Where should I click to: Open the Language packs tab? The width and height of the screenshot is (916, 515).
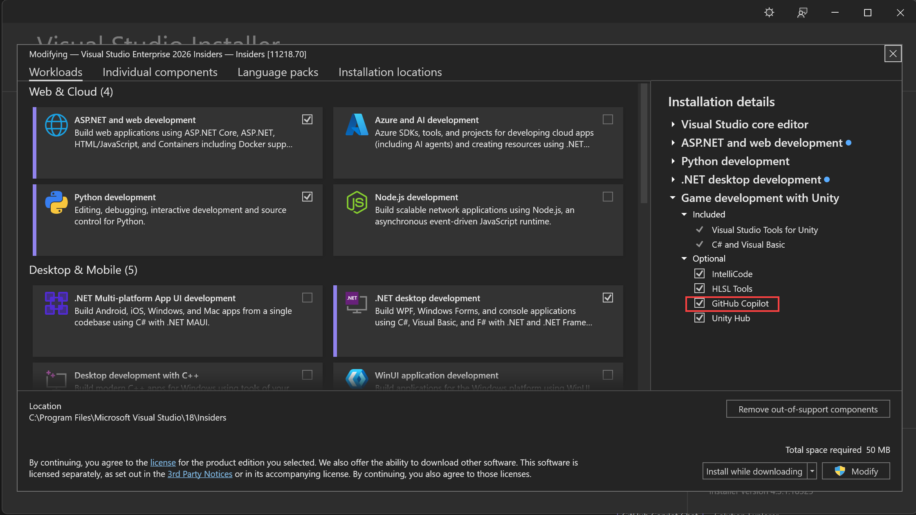277,72
